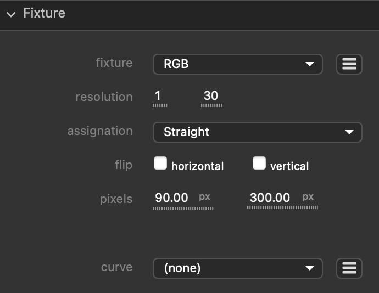The height and width of the screenshot is (293, 379).
Task: Open the assignation Straight dropdown
Action: [x=257, y=132]
